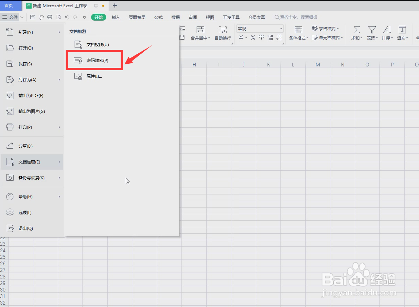This screenshot has height=307, width=419.
Task: Select 保存(S) in the file menu
Action: tap(33, 64)
